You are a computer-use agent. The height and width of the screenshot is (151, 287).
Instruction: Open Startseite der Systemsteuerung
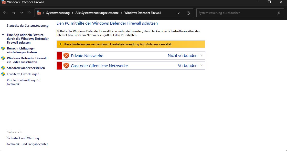point(28,26)
